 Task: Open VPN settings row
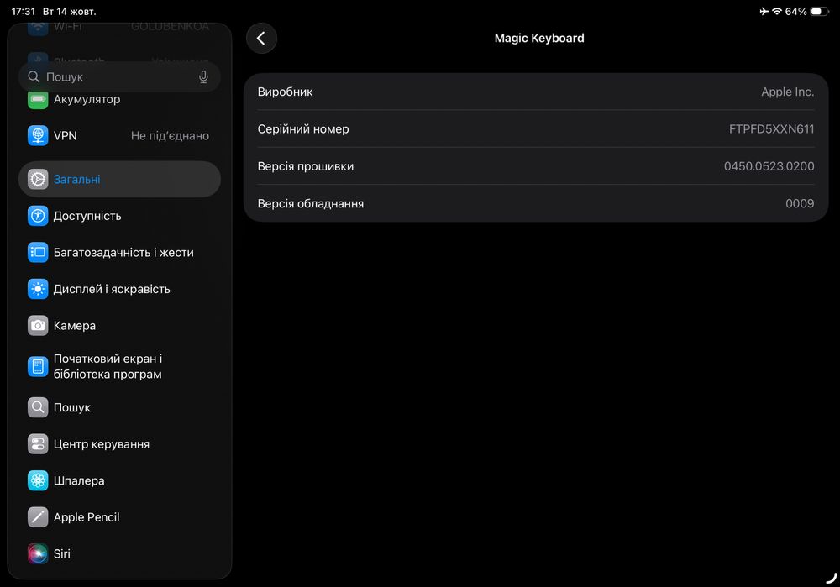coord(119,135)
